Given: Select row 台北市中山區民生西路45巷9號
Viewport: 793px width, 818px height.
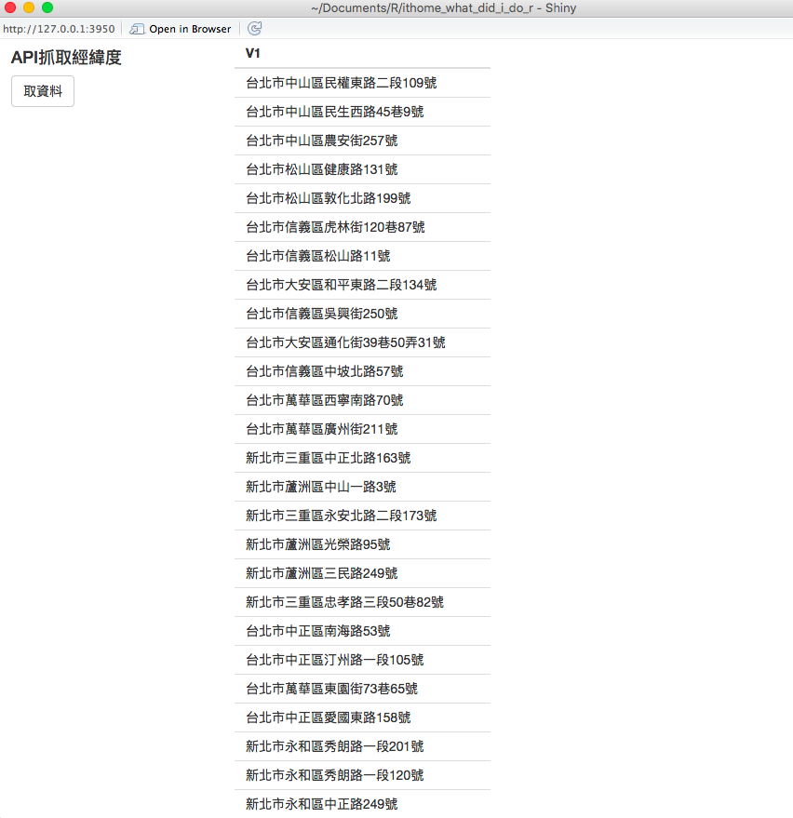Looking at the screenshot, I should coord(363,112).
